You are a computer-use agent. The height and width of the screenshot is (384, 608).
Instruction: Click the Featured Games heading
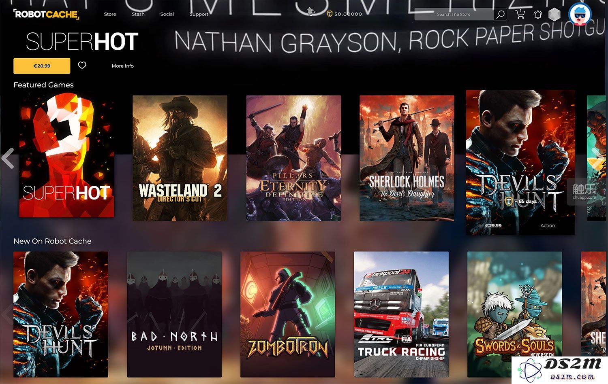pos(43,85)
